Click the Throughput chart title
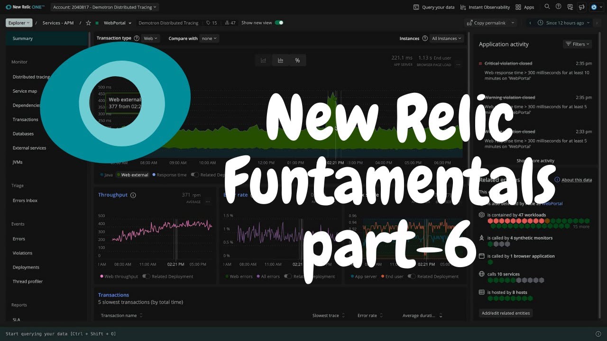The image size is (607, 341). click(113, 195)
